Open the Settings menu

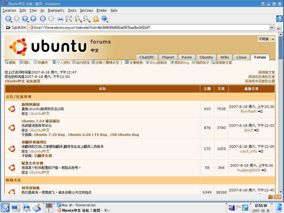pyautogui.click(x=87, y=11)
